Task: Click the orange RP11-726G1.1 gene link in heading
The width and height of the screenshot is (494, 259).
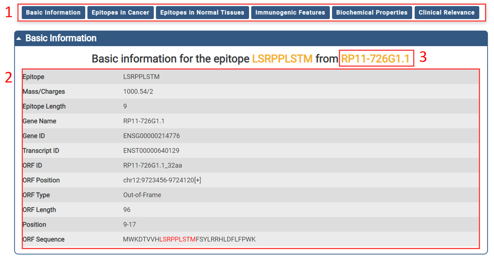Action: click(x=375, y=59)
